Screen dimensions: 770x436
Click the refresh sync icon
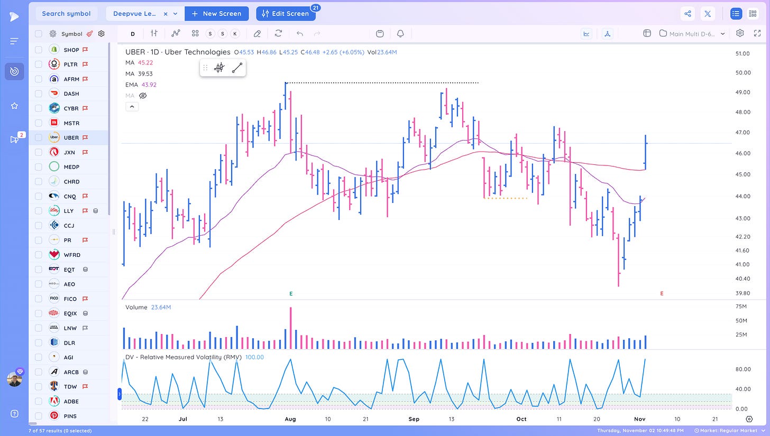point(278,33)
